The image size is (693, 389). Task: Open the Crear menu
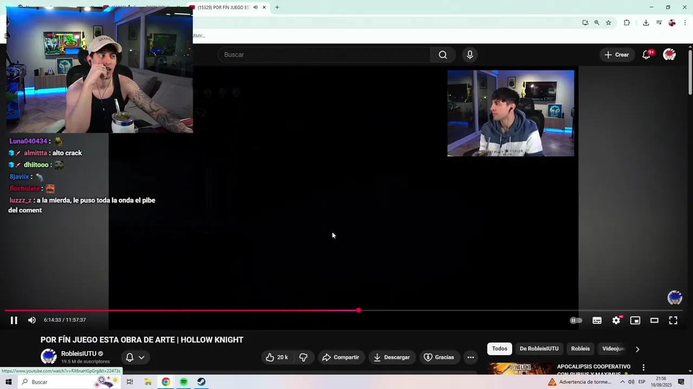point(617,55)
